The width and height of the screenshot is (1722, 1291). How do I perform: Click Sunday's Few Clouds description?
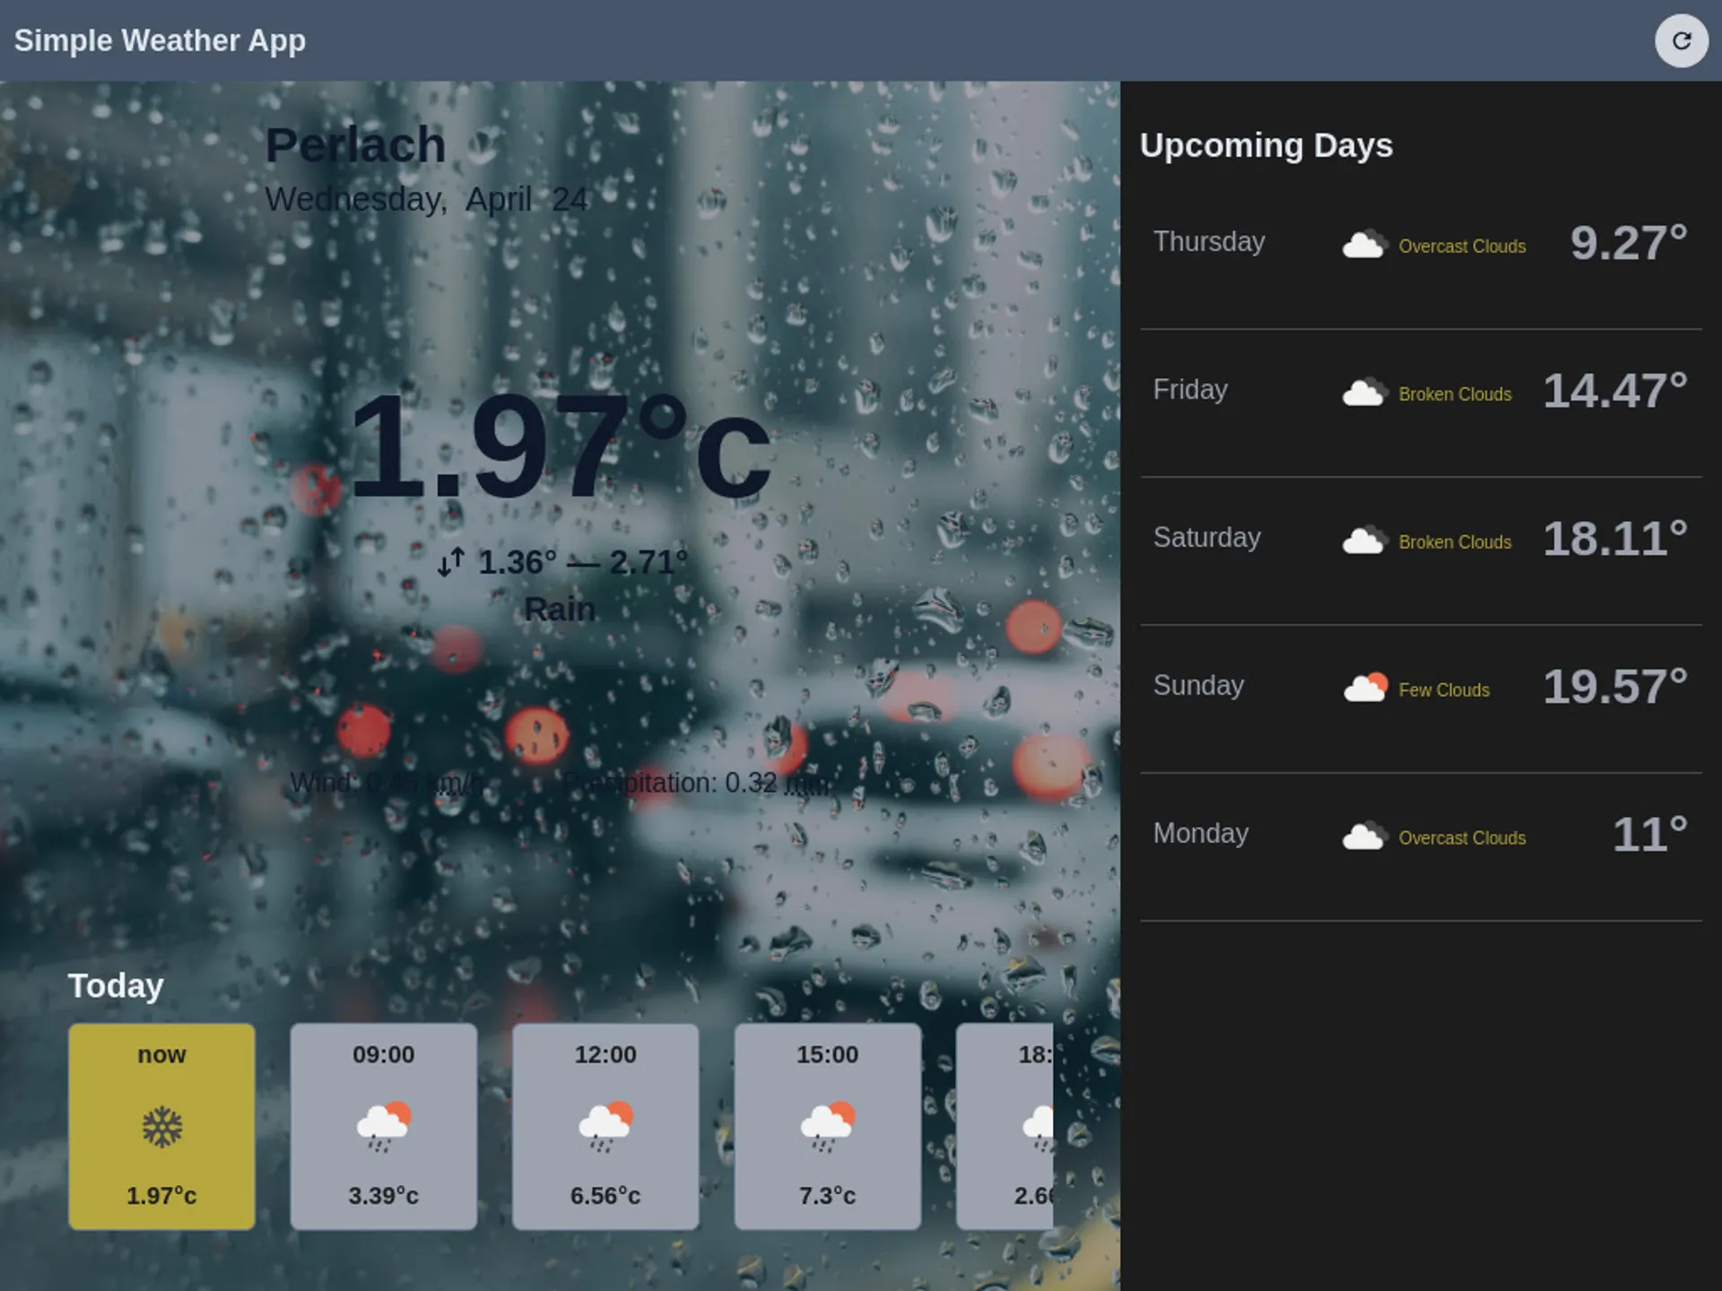click(x=1444, y=689)
